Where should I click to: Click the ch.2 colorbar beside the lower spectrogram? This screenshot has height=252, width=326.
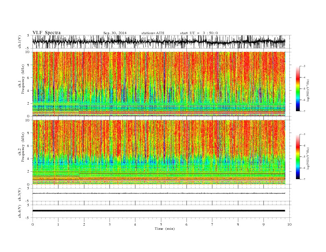(298, 157)
